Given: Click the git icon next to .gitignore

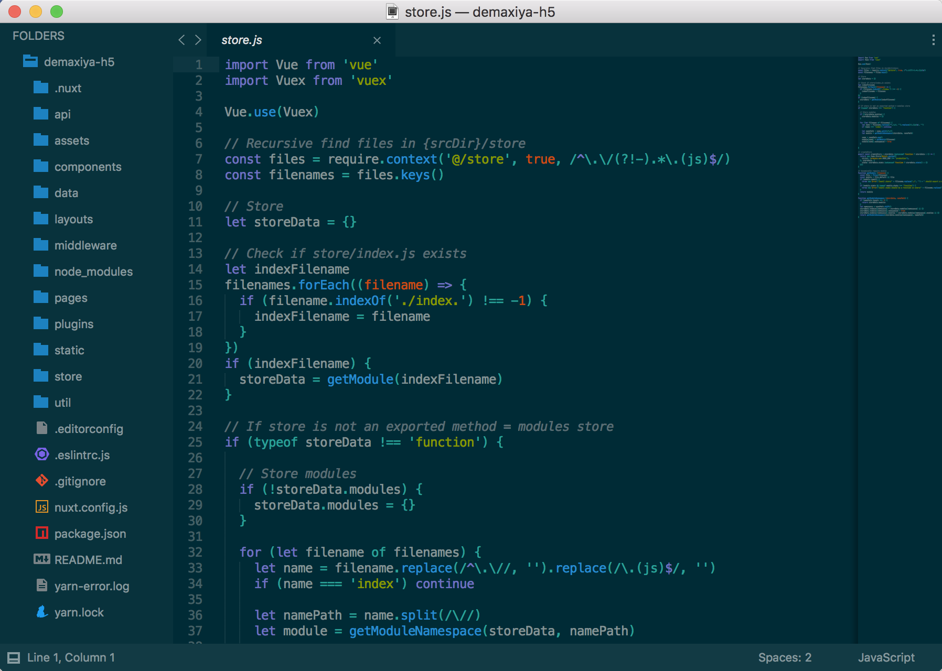Looking at the screenshot, I should tap(42, 481).
